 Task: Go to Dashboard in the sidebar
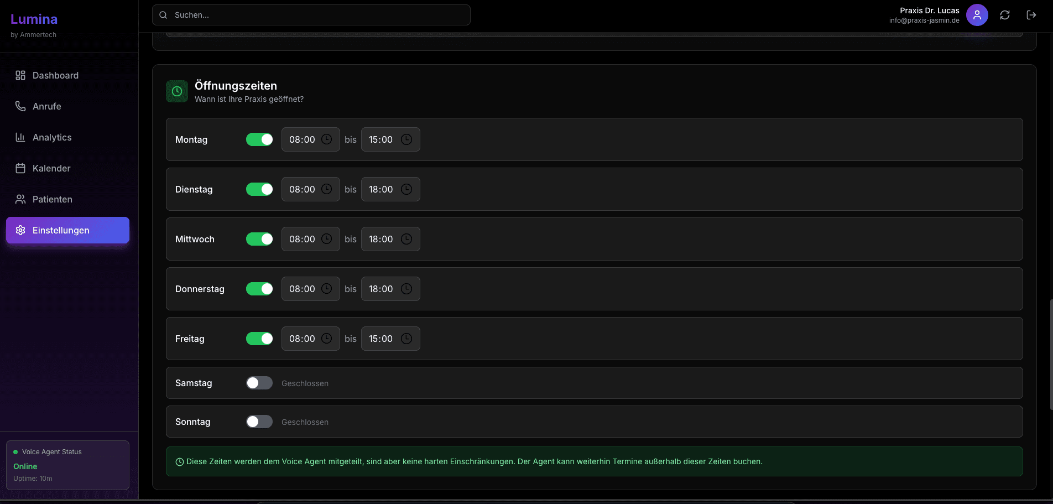coord(55,75)
